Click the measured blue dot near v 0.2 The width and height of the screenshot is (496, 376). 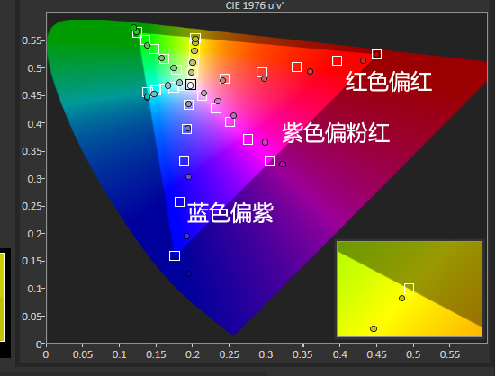pyautogui.click(x=186, y=236)
